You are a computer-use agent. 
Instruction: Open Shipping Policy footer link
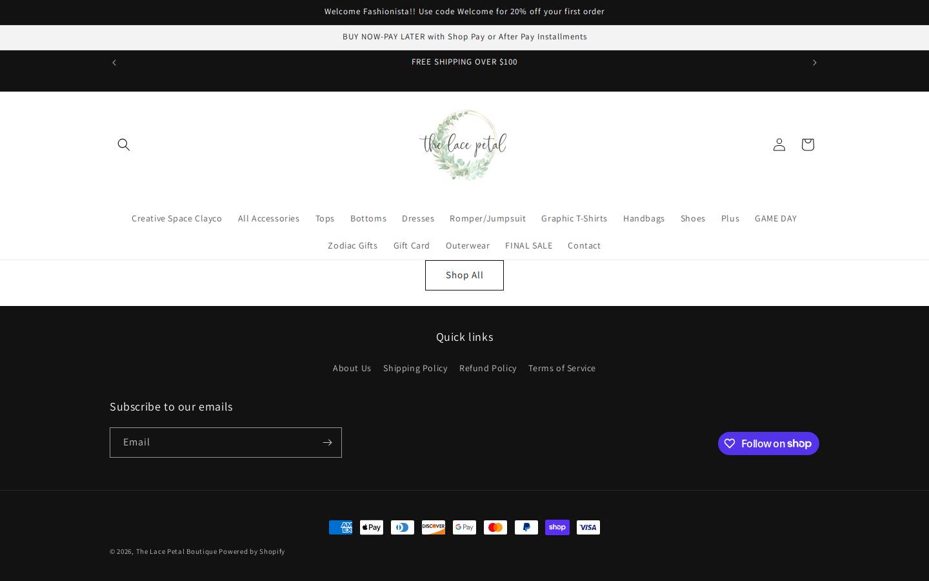(415, 369)
